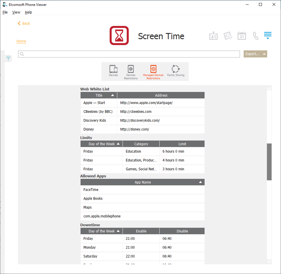Open the File menu
Screen dimensions: 281x274
(5, 12)
